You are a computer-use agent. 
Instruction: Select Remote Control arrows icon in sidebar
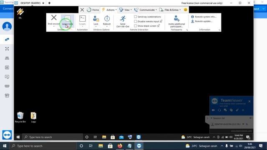[7, 40]
